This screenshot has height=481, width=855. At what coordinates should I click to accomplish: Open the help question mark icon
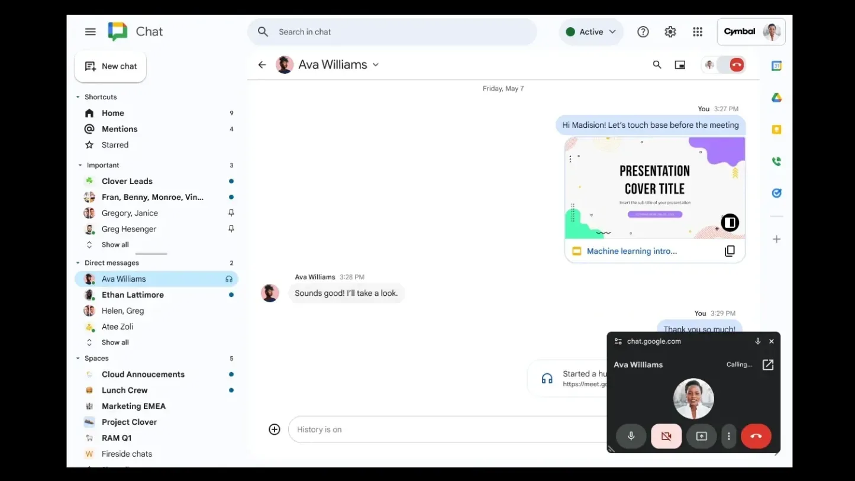tap(643, 32)
